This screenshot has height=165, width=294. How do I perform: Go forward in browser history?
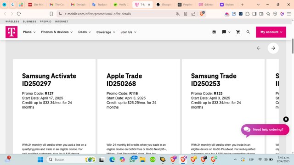click(x=12, y=14)
